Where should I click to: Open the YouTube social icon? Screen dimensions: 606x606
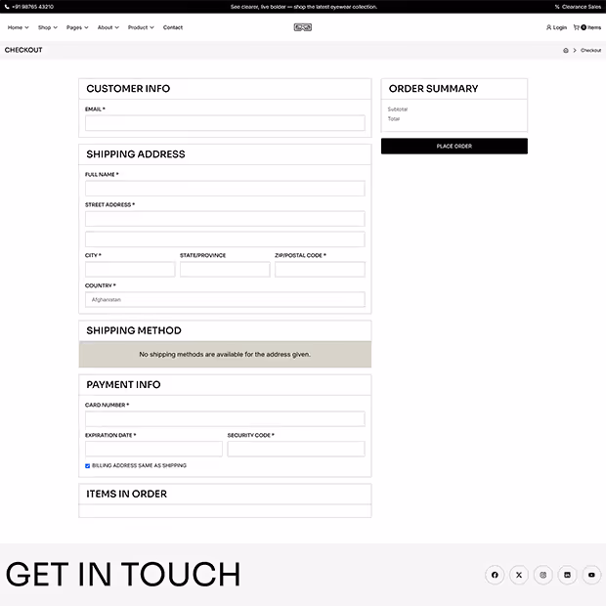tap(591, 575)
